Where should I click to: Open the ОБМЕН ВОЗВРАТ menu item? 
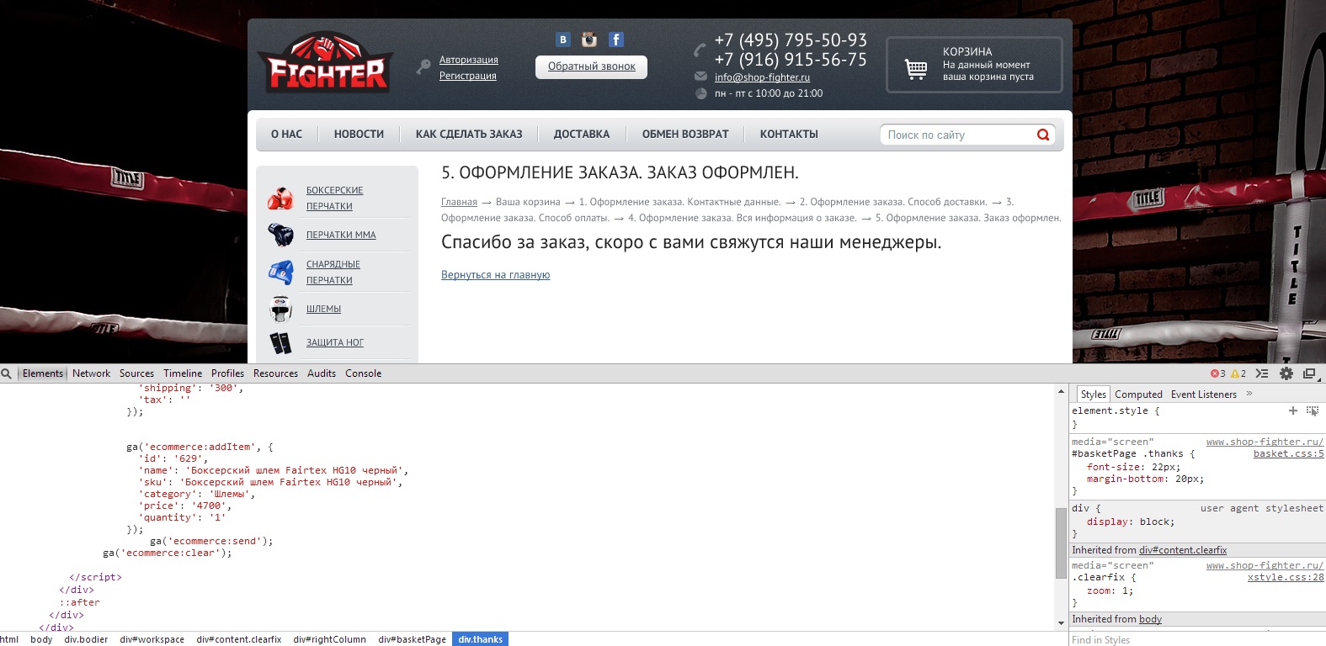coord(685,135)
